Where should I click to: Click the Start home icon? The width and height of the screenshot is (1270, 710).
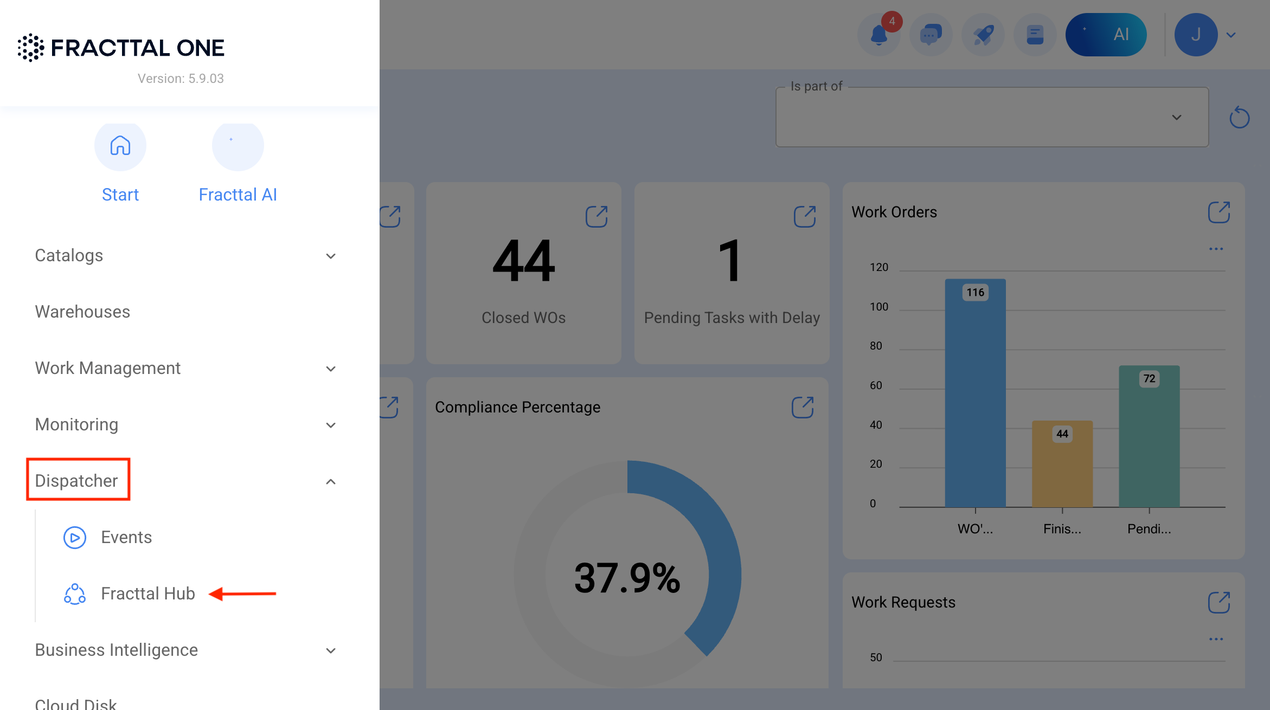[x=120, y=146]
